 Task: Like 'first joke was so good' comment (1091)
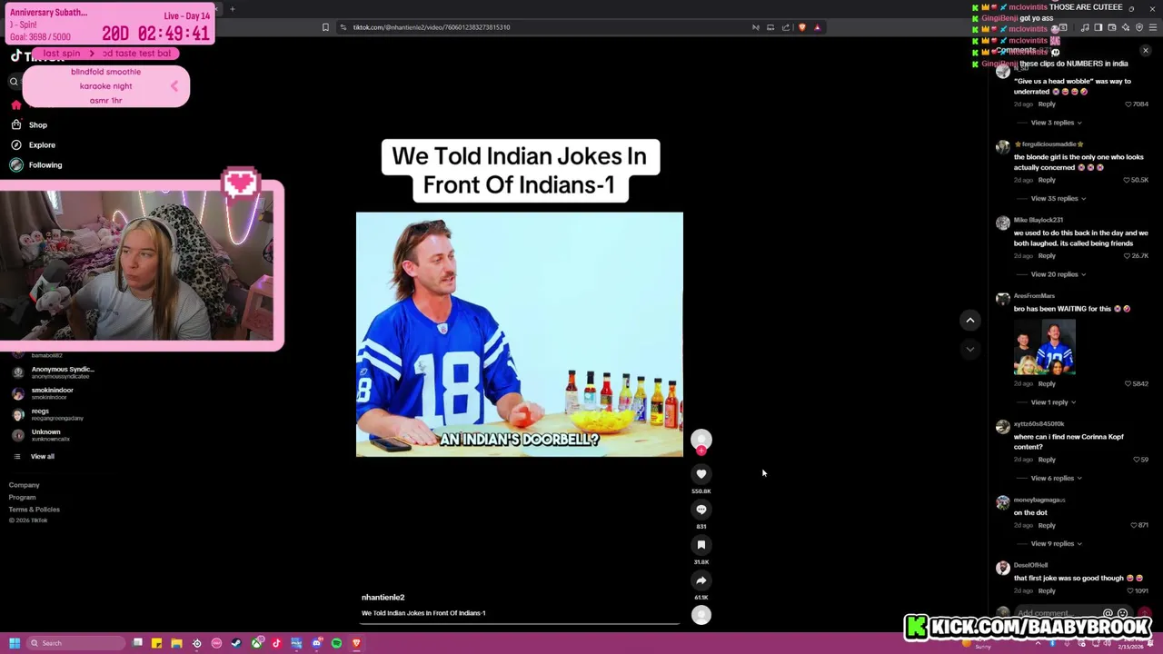click(1131, 590)
